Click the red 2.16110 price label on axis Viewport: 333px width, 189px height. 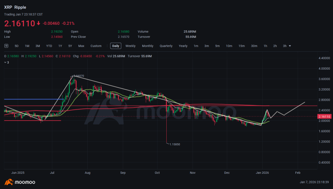[324, 117]
